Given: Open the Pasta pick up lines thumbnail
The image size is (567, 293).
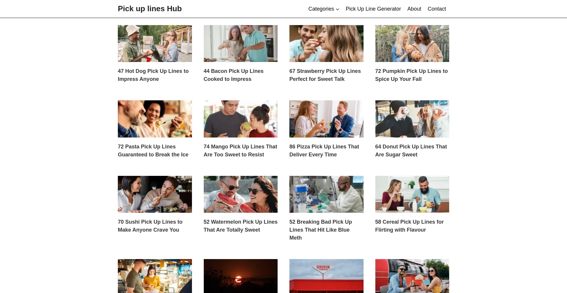Looking at the screenshot, I should [x=155, y=119].
